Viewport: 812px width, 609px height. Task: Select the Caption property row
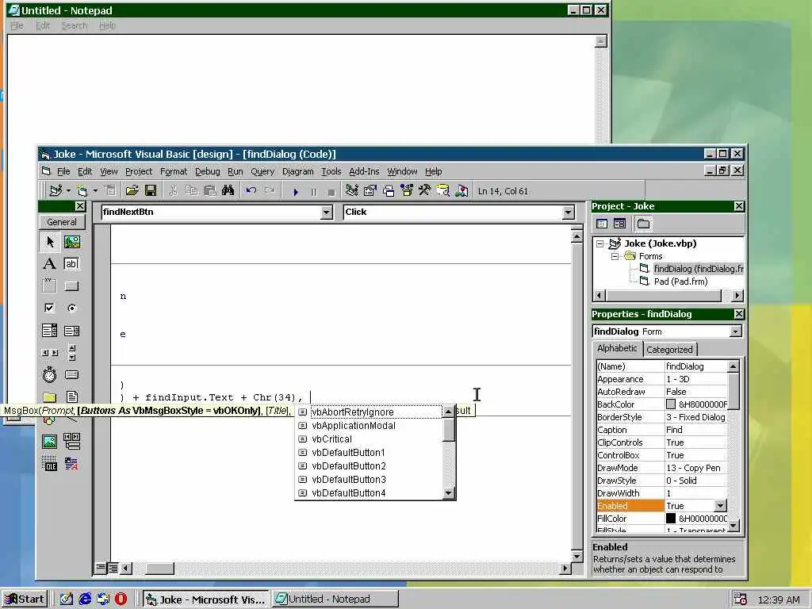click(662, 430)
